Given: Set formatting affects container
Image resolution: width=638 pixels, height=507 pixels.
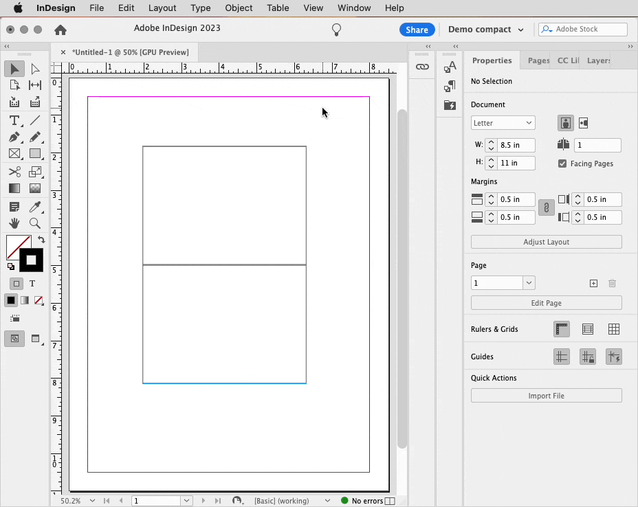Looking at the screenshot, I should pyautogui.click(x=16, y=284).
